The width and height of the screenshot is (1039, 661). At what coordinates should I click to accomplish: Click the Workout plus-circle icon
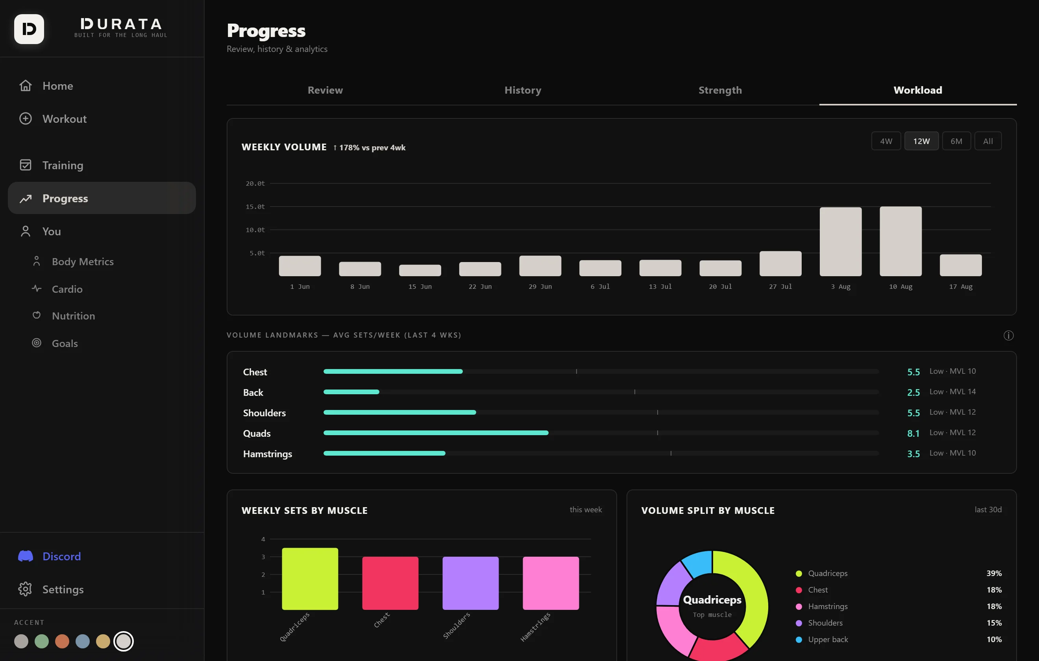[26, 118]
